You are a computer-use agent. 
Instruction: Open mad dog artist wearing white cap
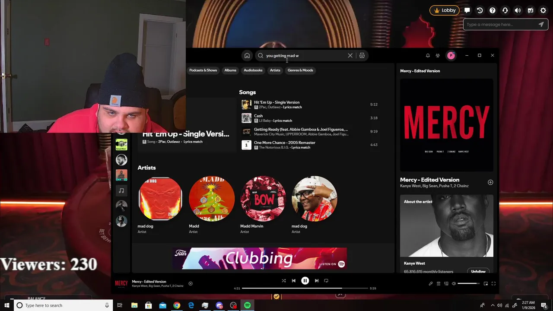pyautogui.click(x=315, y=205)
